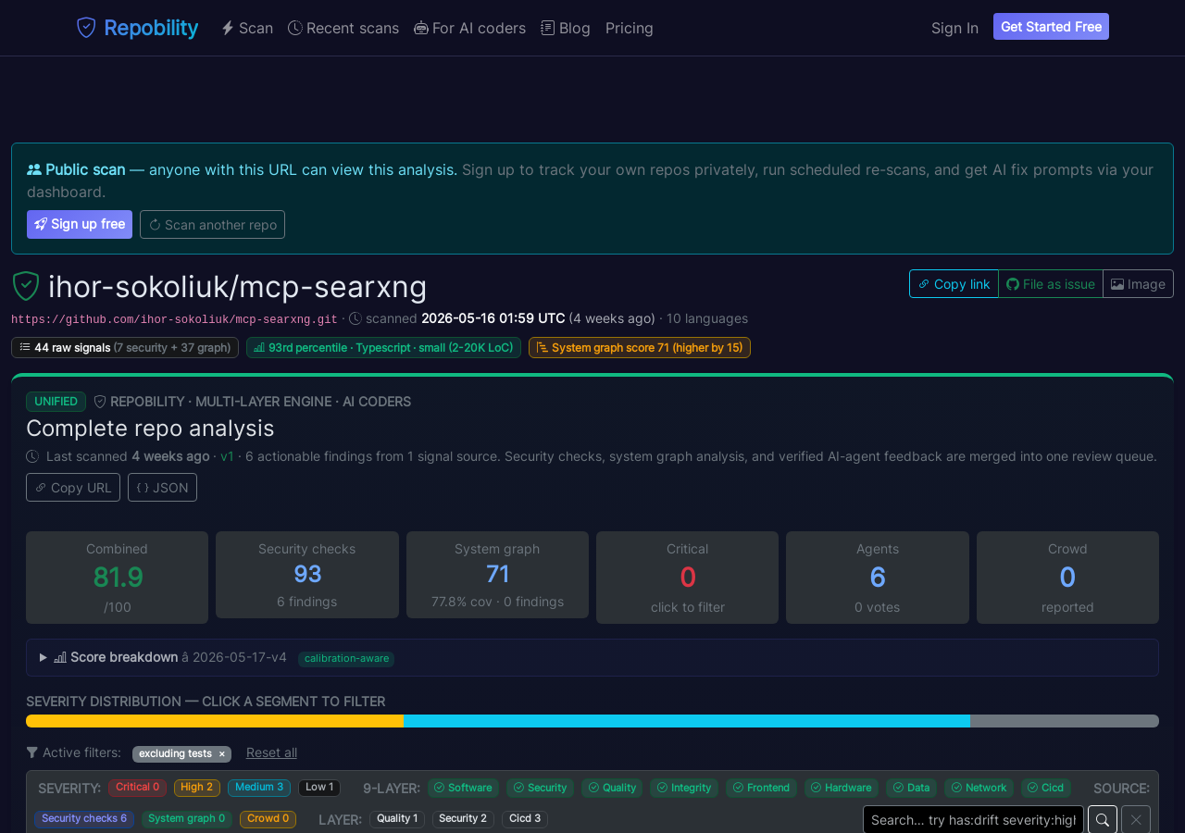
Task: Click the green shield beside repo title
Action: coord(26,286)
